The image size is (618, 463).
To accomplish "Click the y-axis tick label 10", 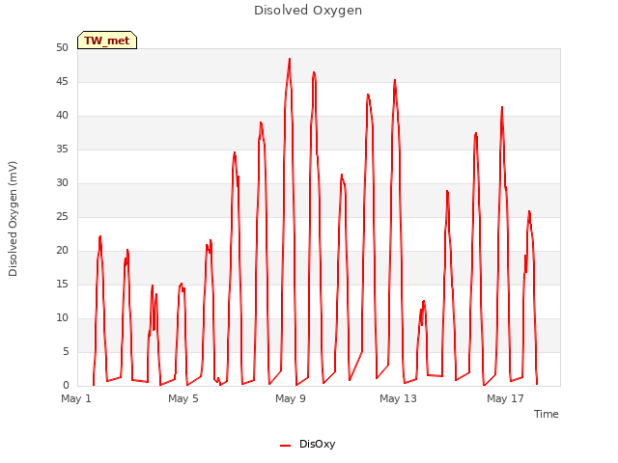I will click(x=62, y=317).
